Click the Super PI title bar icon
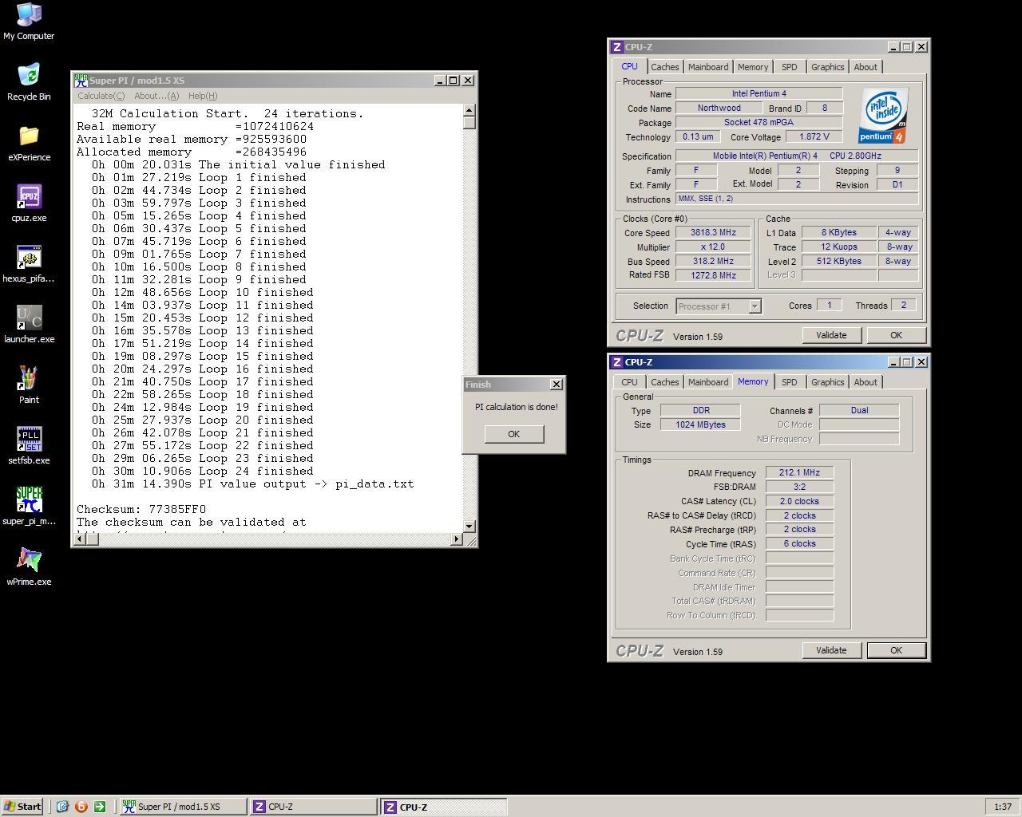Screen dimensions: 1022x817 81,81
